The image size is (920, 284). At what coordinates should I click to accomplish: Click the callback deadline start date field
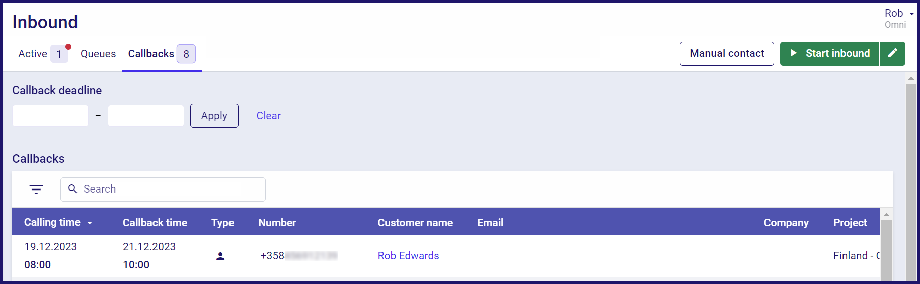pyautogui.click(x=50, y=116)
